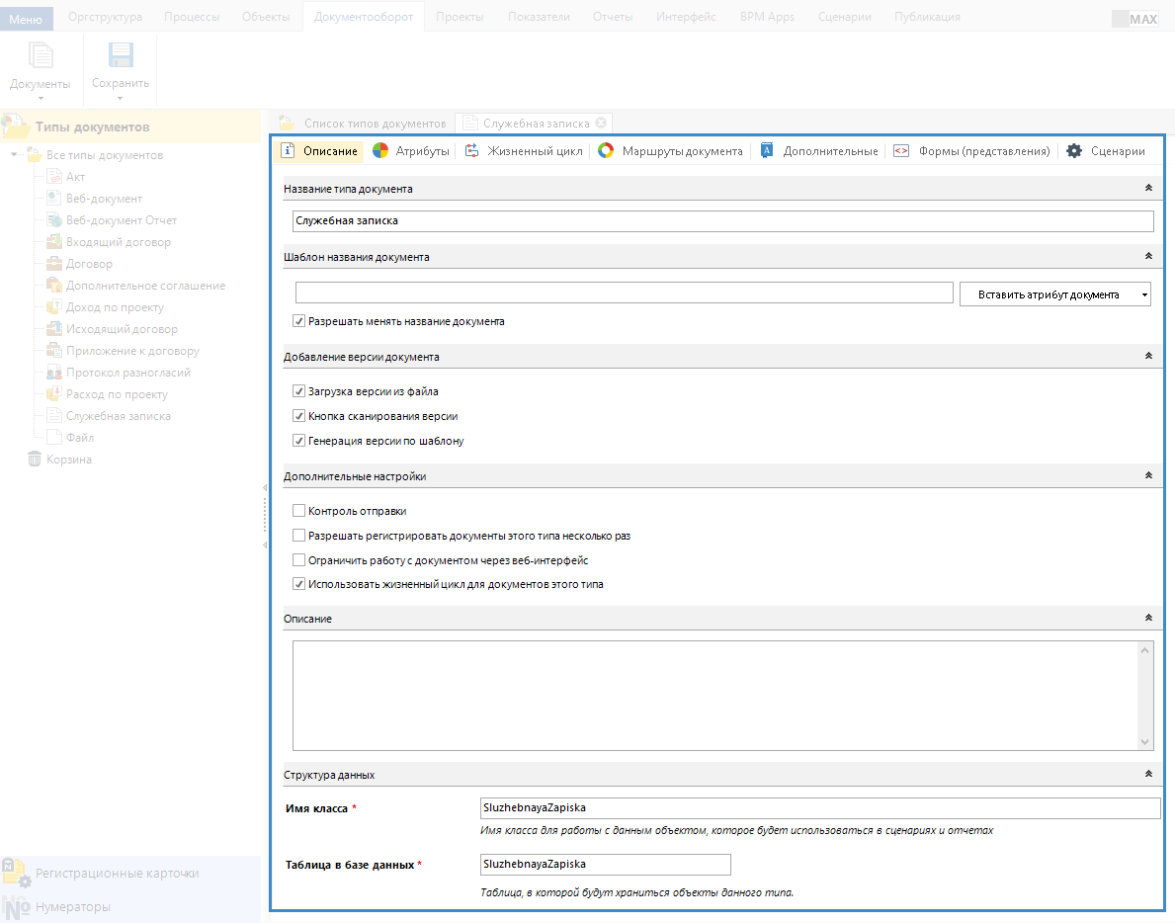This screenshot has height=923, width=1175.
Task: Open the Отчеты menu tab
Action: (x=612, y=17)
